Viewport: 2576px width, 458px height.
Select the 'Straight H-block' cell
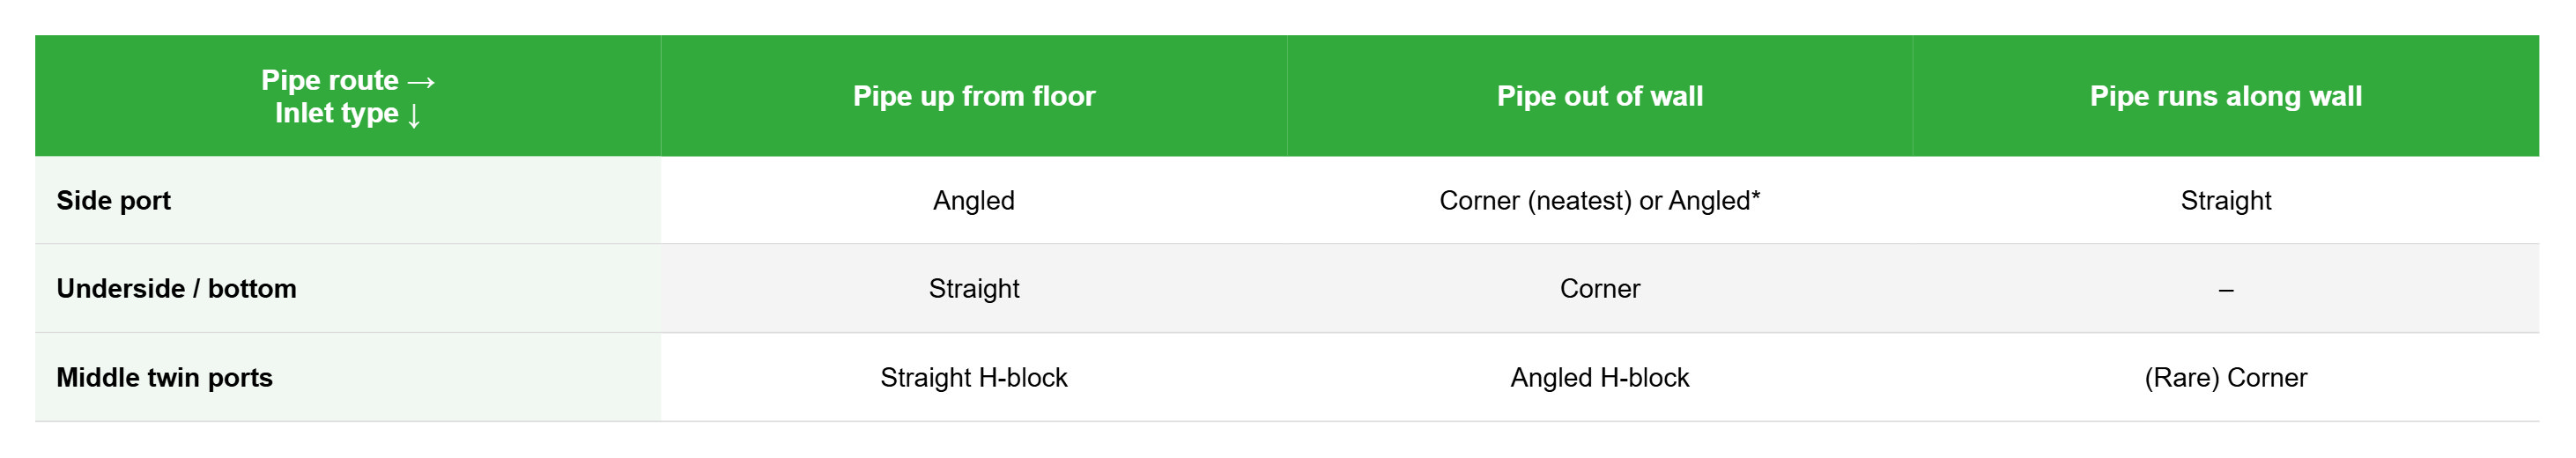tap(974, 377)
